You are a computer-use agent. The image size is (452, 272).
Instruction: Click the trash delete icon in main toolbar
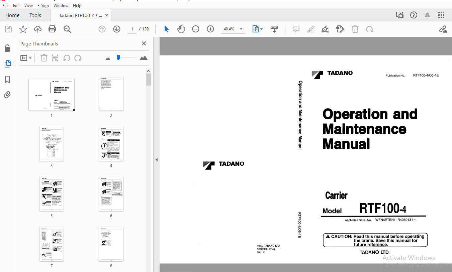[x=355, y=29]
